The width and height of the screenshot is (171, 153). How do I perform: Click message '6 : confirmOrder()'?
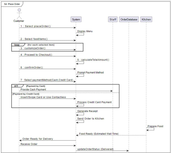point(32,67)
